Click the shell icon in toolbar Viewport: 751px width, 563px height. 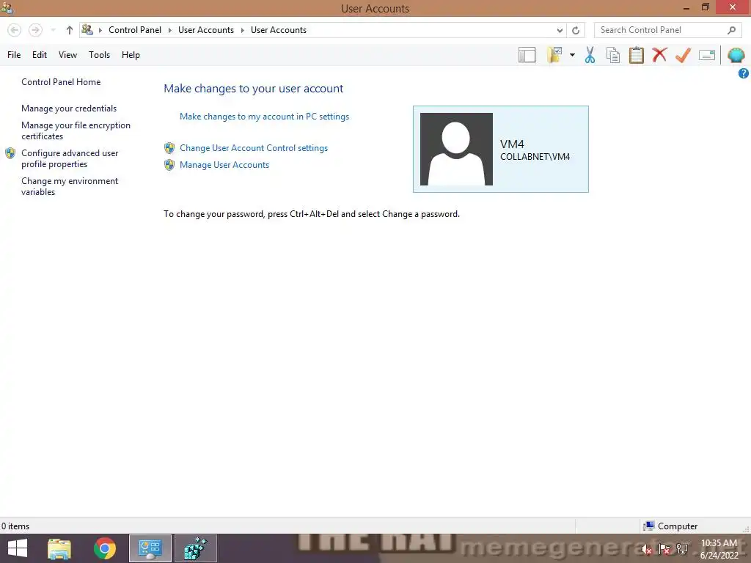point(736,55)
